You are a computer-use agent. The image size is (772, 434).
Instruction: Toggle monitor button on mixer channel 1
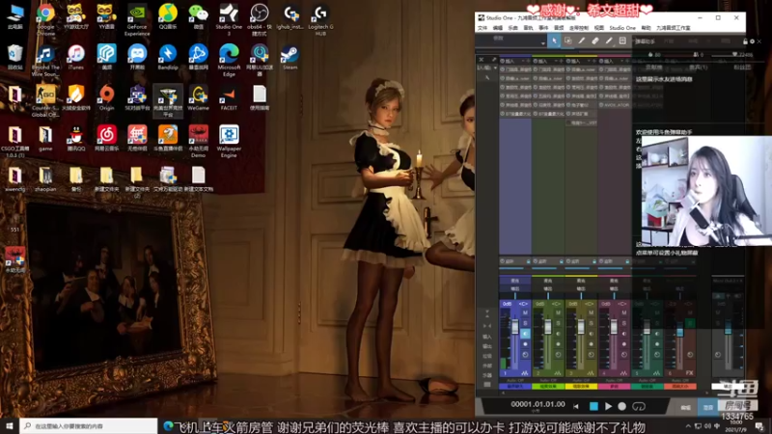[525, 334]
